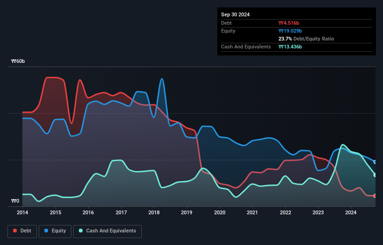Click the blue Equity endpoint marker
The width and height of the screenshot is (383, 245).
click(x=375, y=162)
